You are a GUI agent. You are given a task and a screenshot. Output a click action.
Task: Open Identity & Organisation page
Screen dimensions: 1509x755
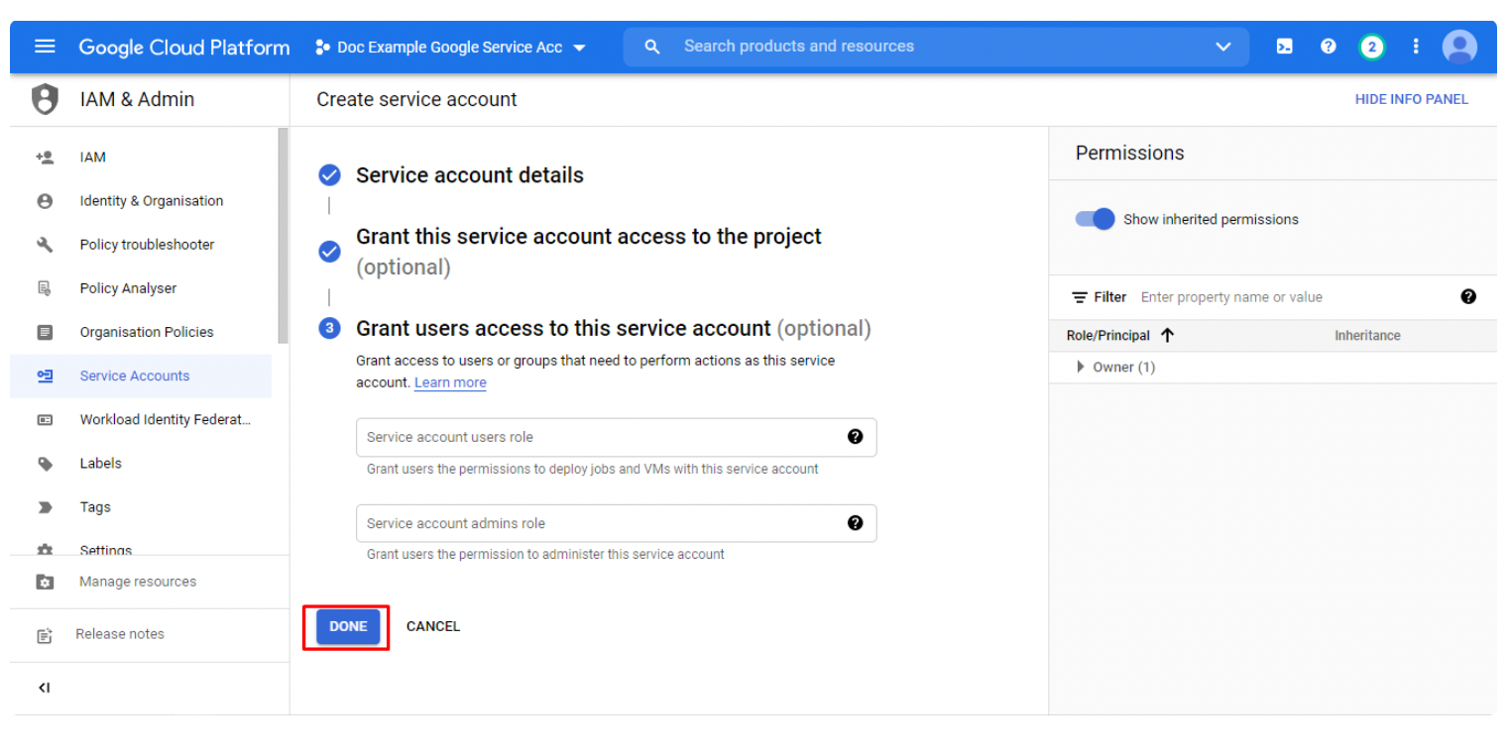pos(152,201)
